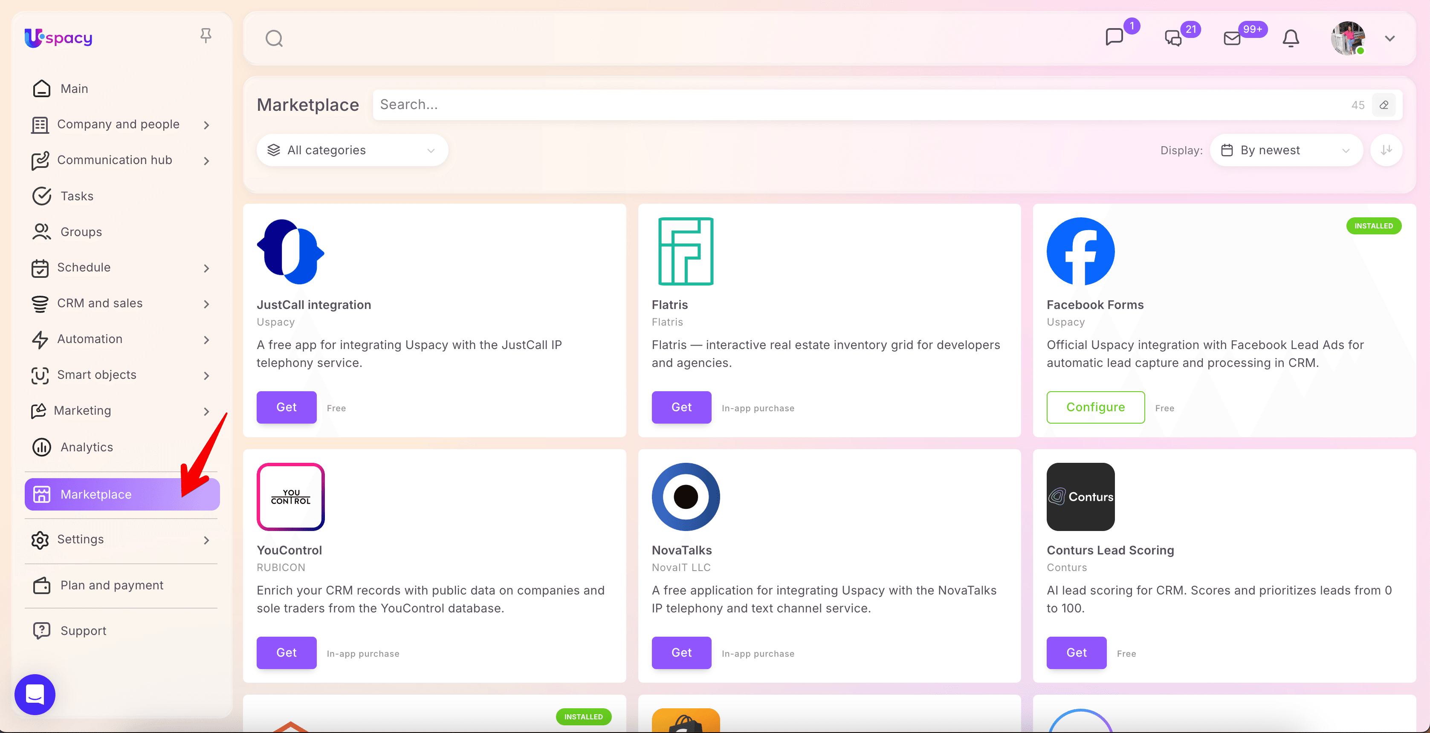Open the discussions icon with badge 21
The image size is (1430, 733).
coord(1173,38)
